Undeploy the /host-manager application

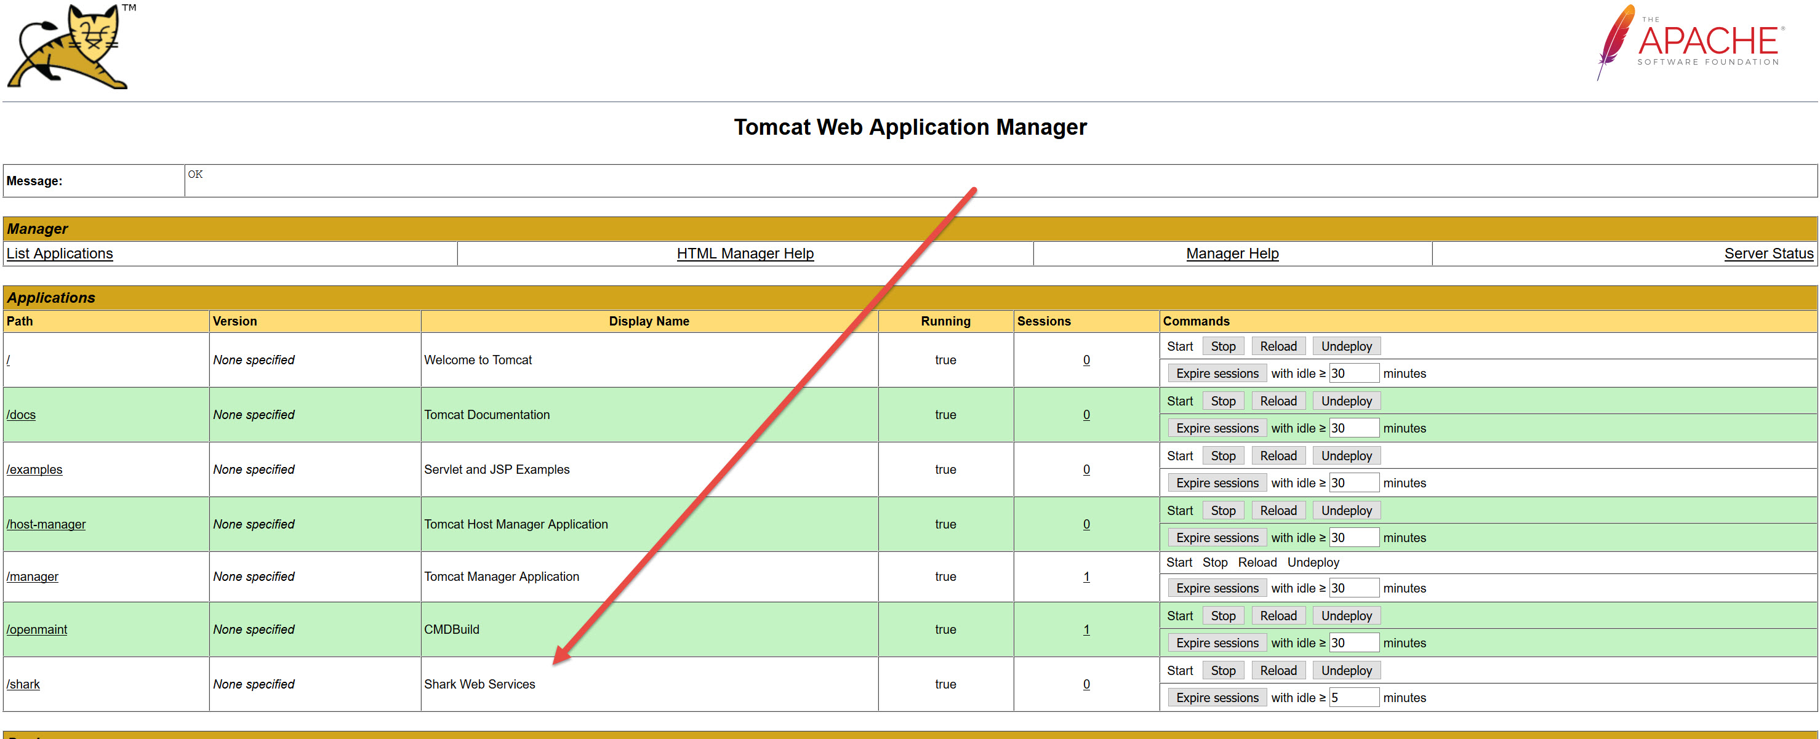pyautogui.click(x=1346, y=511)
